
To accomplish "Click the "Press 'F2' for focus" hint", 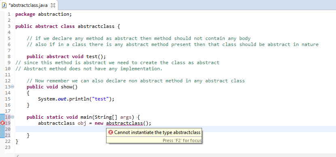I will point(182,140).
